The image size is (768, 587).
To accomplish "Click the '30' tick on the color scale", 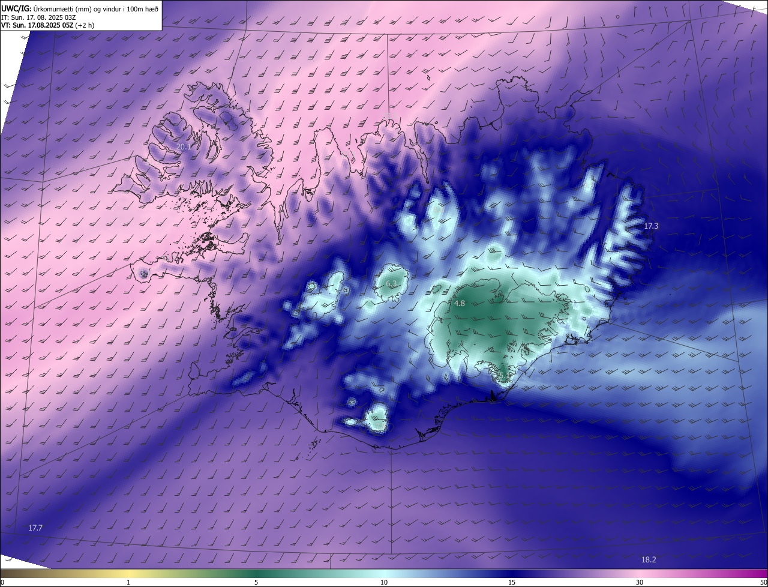I will click(640, 582).
